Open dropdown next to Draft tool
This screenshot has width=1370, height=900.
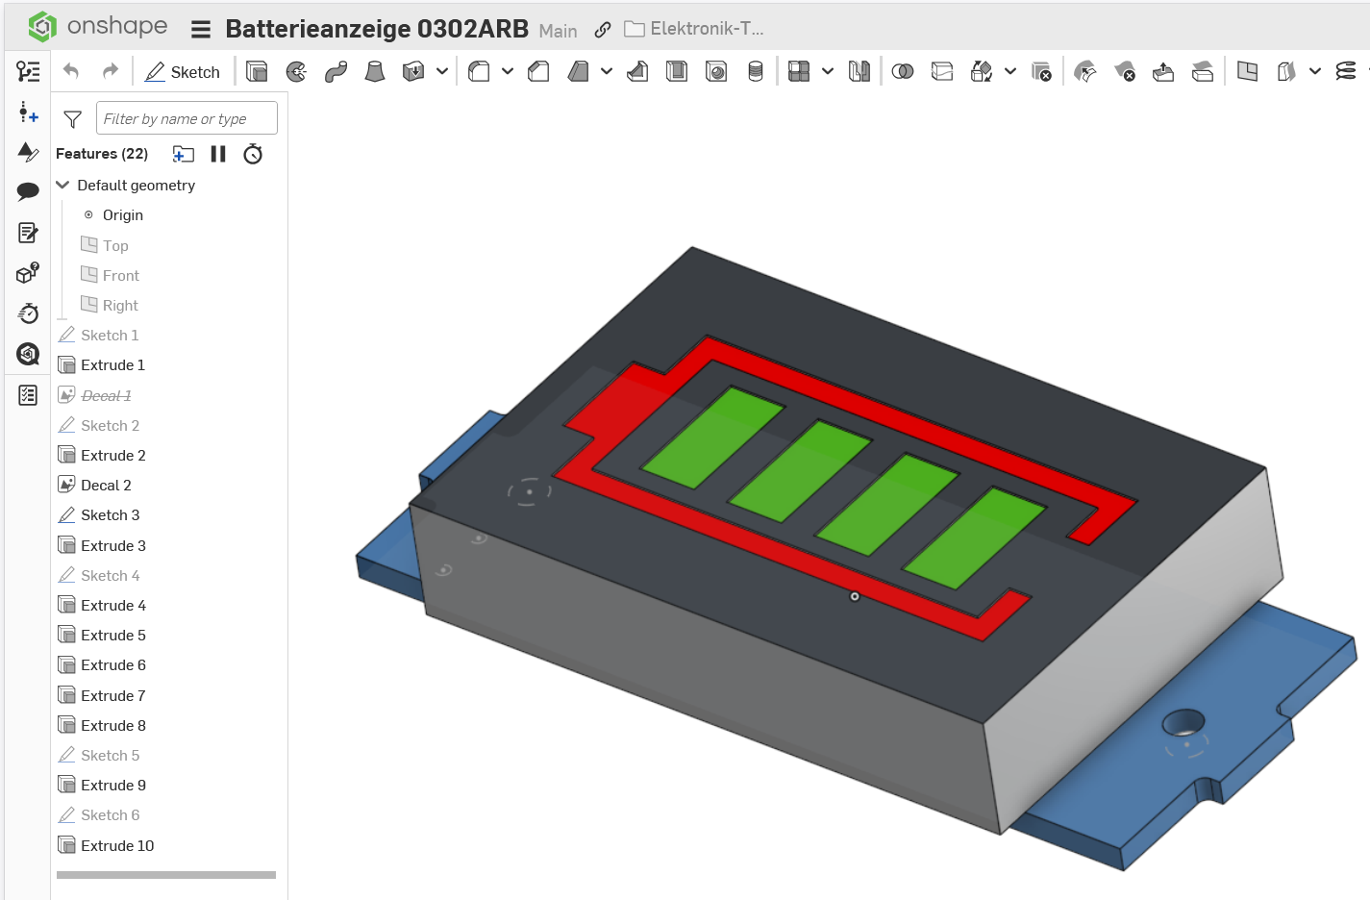coord(607,71)
